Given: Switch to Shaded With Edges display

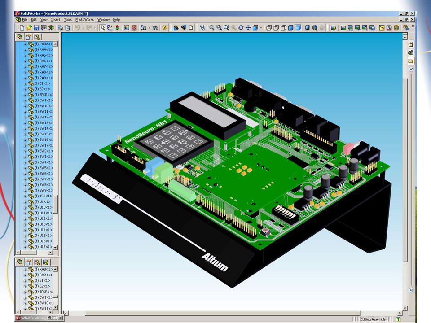Looking at the screenshot, I should (291, 28).
